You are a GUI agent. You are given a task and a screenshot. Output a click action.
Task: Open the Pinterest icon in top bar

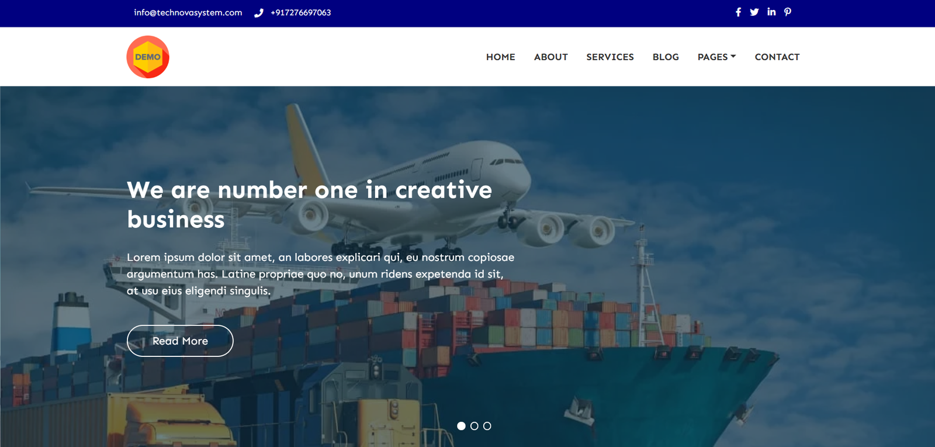tap(788, 12)
